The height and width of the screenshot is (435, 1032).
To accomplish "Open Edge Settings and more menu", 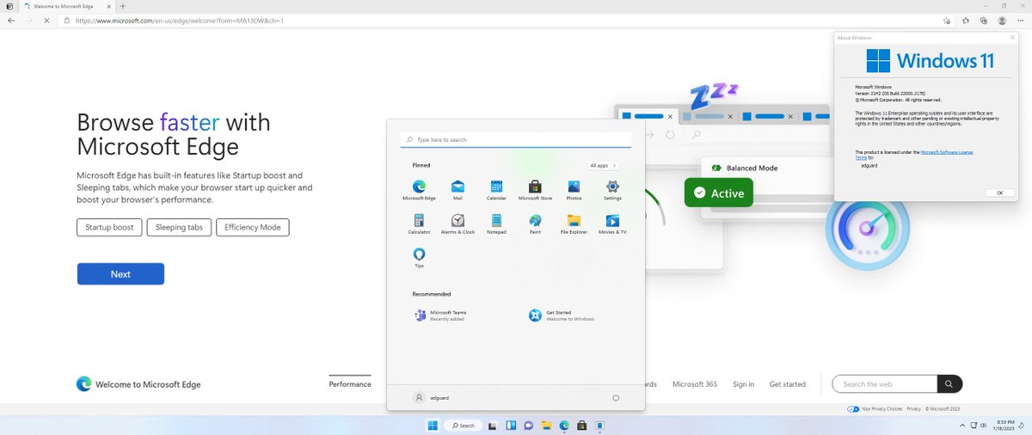I will tap(1021, 20).
